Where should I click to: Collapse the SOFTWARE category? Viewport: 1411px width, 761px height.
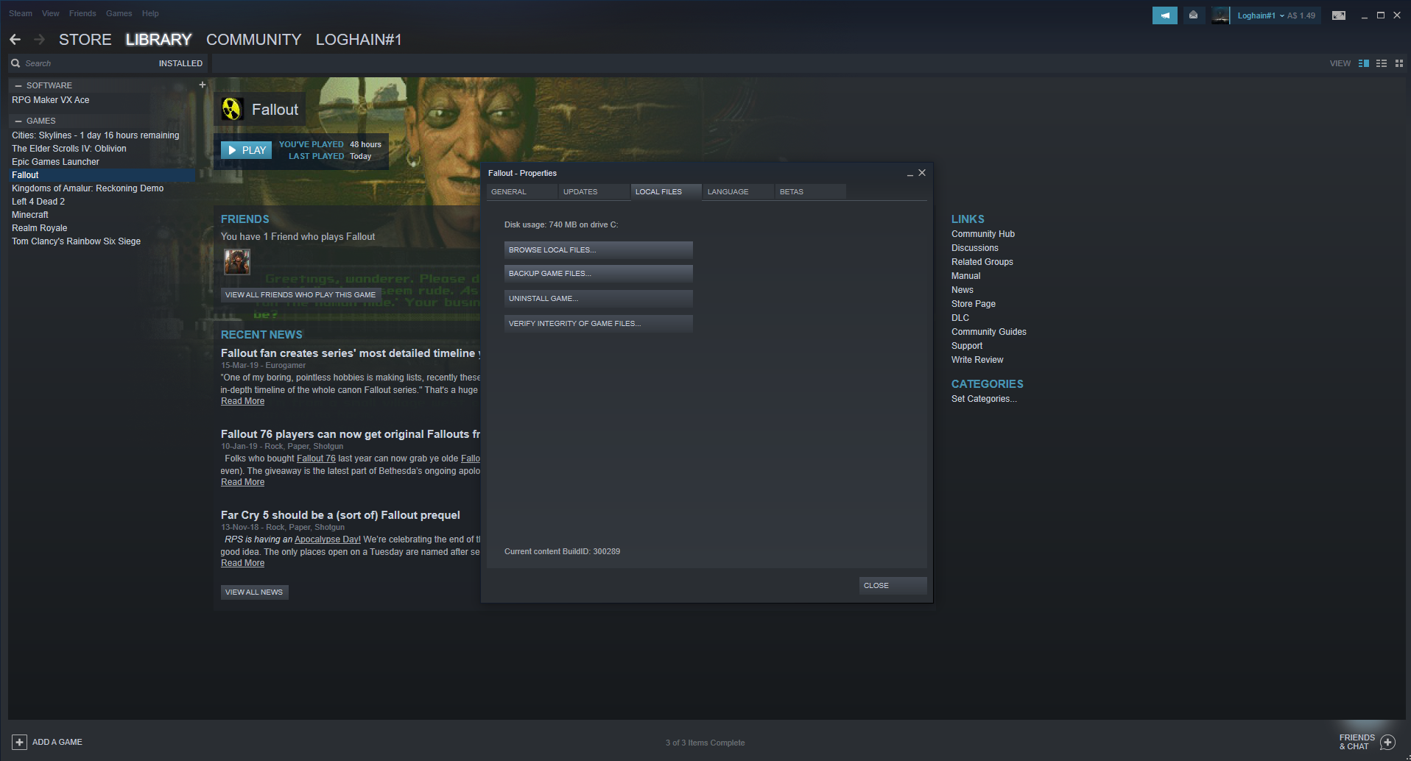click(x=18, y=85)
